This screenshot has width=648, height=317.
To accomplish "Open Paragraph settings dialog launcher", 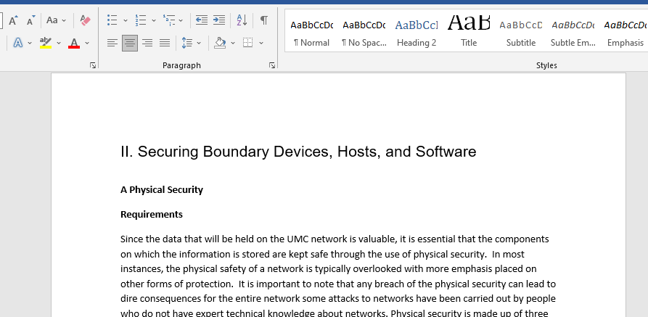I will pos(272,65).
